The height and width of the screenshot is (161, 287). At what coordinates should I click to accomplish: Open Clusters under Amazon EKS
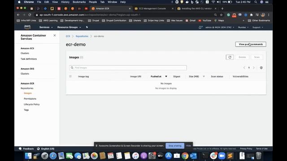pos(25,74)
